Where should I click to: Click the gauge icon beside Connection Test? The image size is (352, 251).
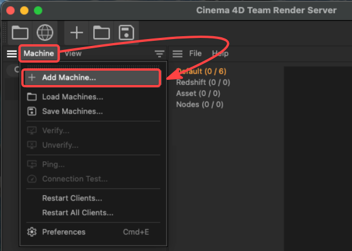click(x=32, y=179)
